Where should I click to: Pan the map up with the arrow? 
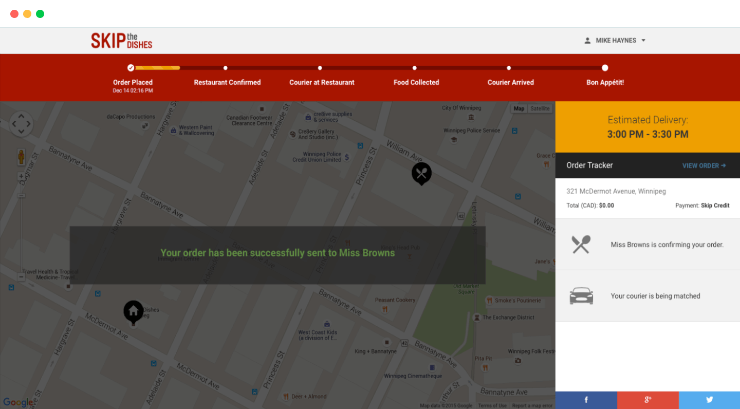coord(21,116)
